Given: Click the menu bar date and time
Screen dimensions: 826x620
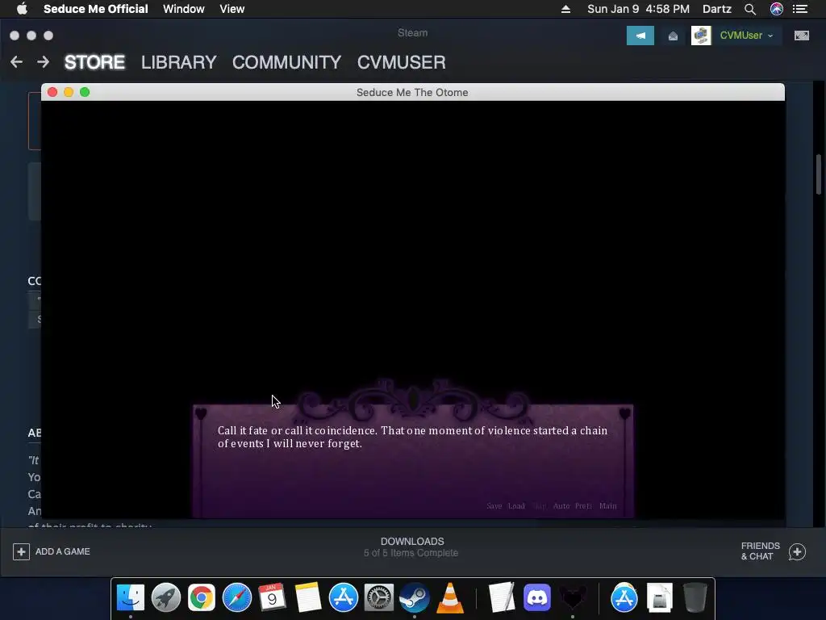Looking at the screenshot, I should 638,9.
